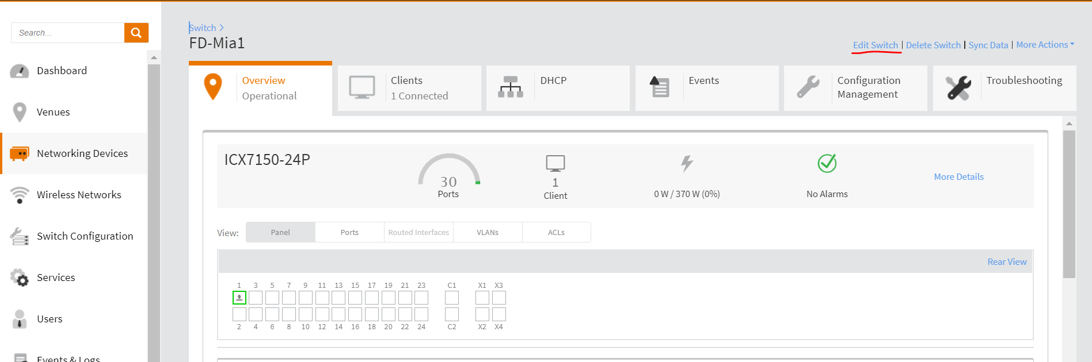Switch to the Routed Interfaces view
1092x362 pixels.
coord(418,232)
